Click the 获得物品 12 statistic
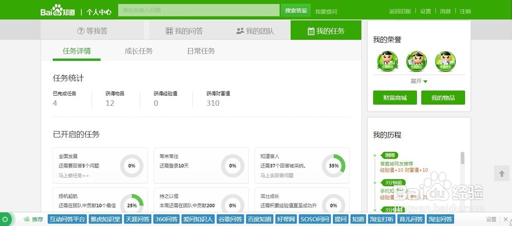This screenshot has height=226, width=512. tap(115, 99)
